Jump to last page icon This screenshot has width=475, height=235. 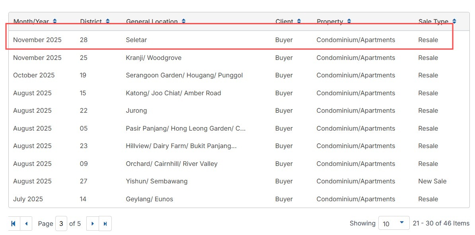105,223
